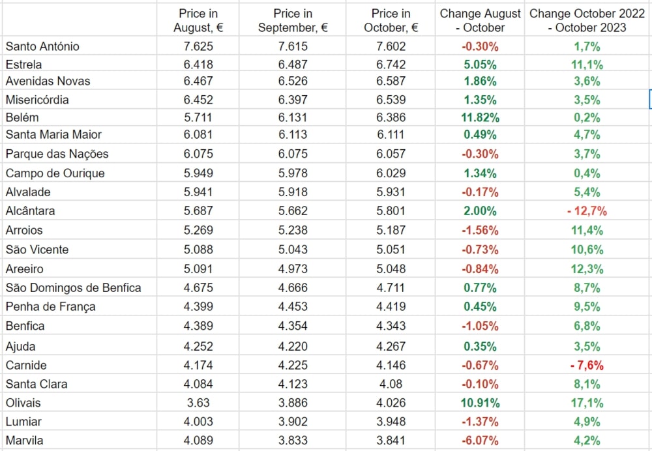Select Santa Clara's October price 4.08
Image resolution: width=652 pixels, height=451 pixels.
click(391, 384)
